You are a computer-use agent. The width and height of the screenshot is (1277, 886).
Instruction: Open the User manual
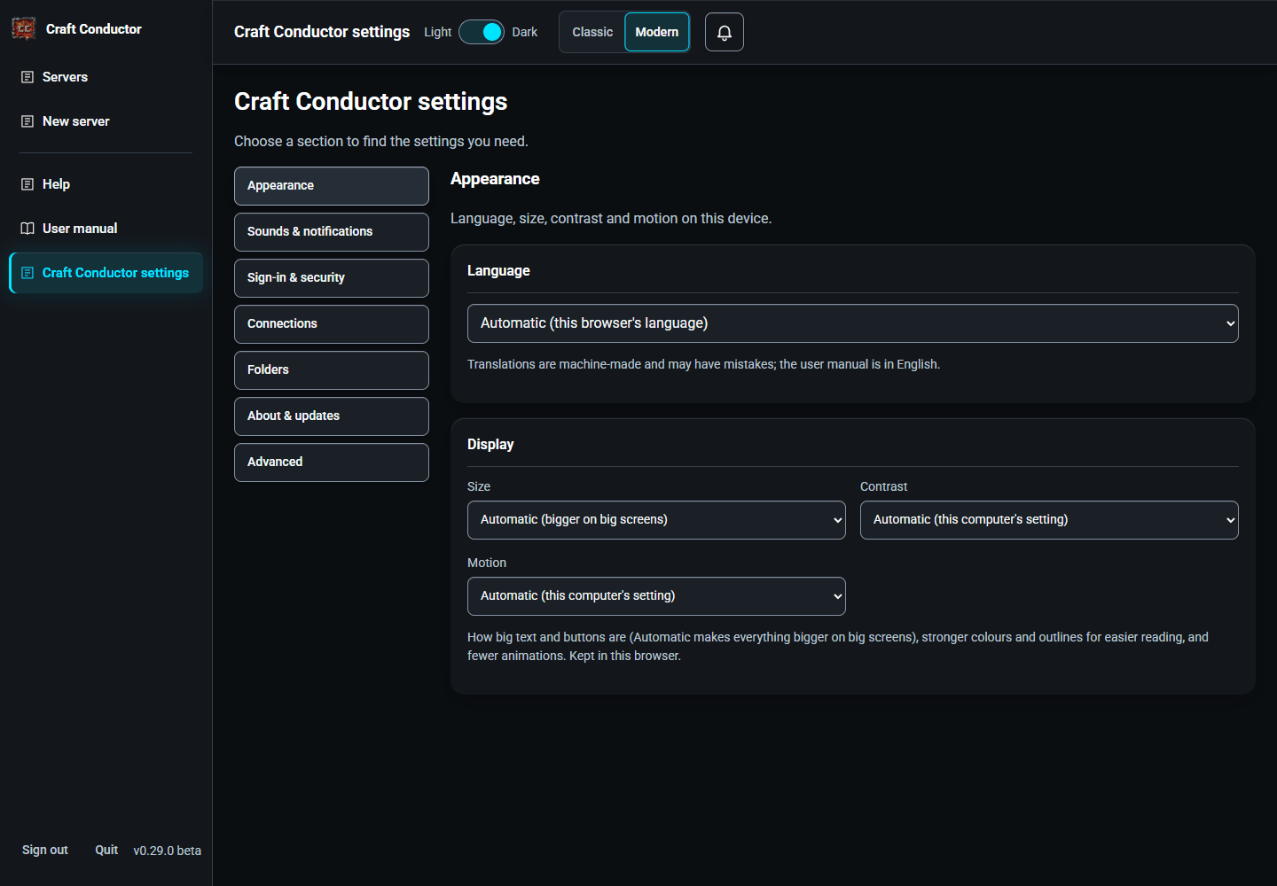(x=106, y=229)
